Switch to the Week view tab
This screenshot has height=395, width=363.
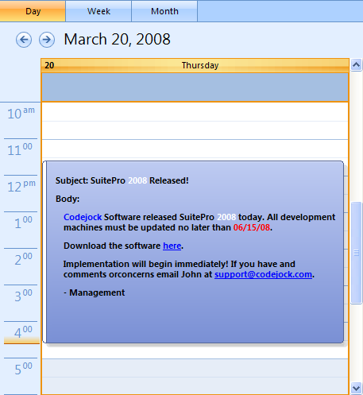pyautogui.click(x=98, y=11)
